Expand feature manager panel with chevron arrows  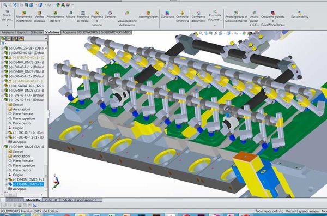[46, 39]
